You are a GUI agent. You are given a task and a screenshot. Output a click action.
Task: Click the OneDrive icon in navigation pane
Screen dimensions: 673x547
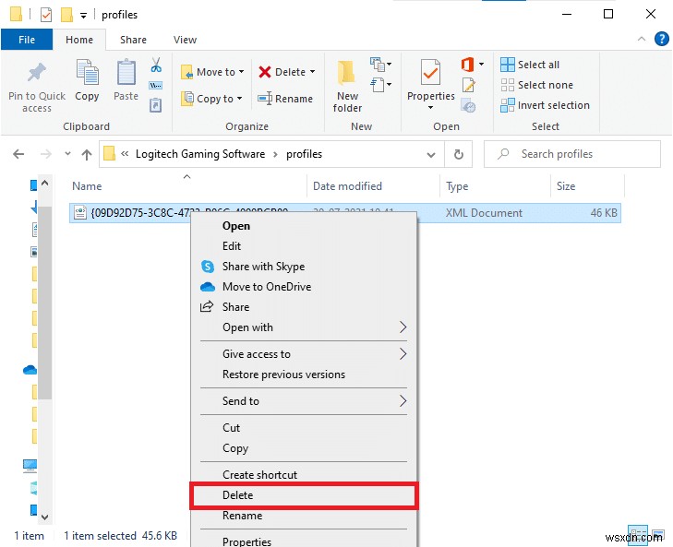click(x=30, y=369)
